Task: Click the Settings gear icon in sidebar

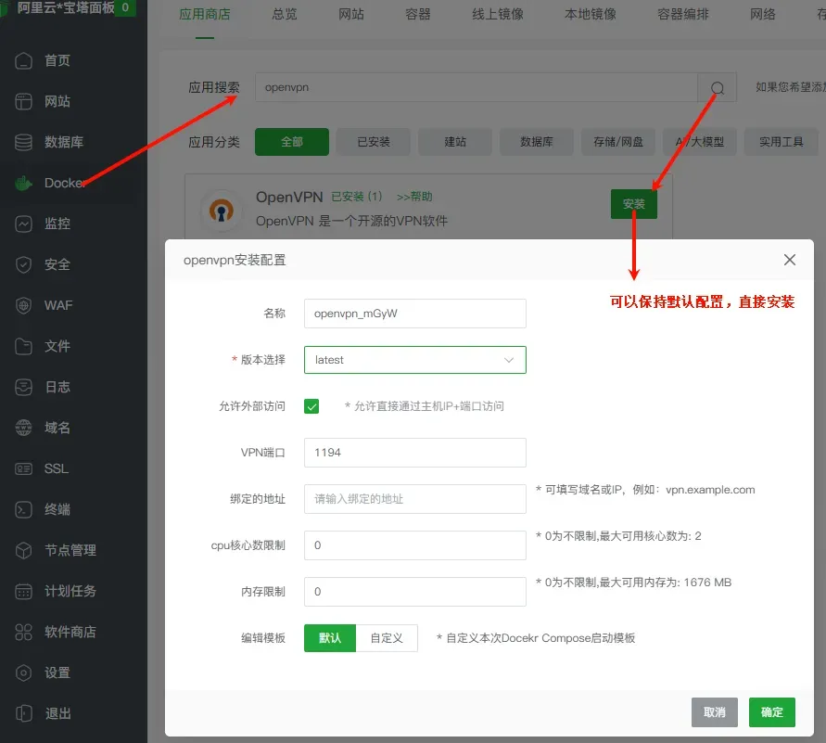Action: pos(24,673)
